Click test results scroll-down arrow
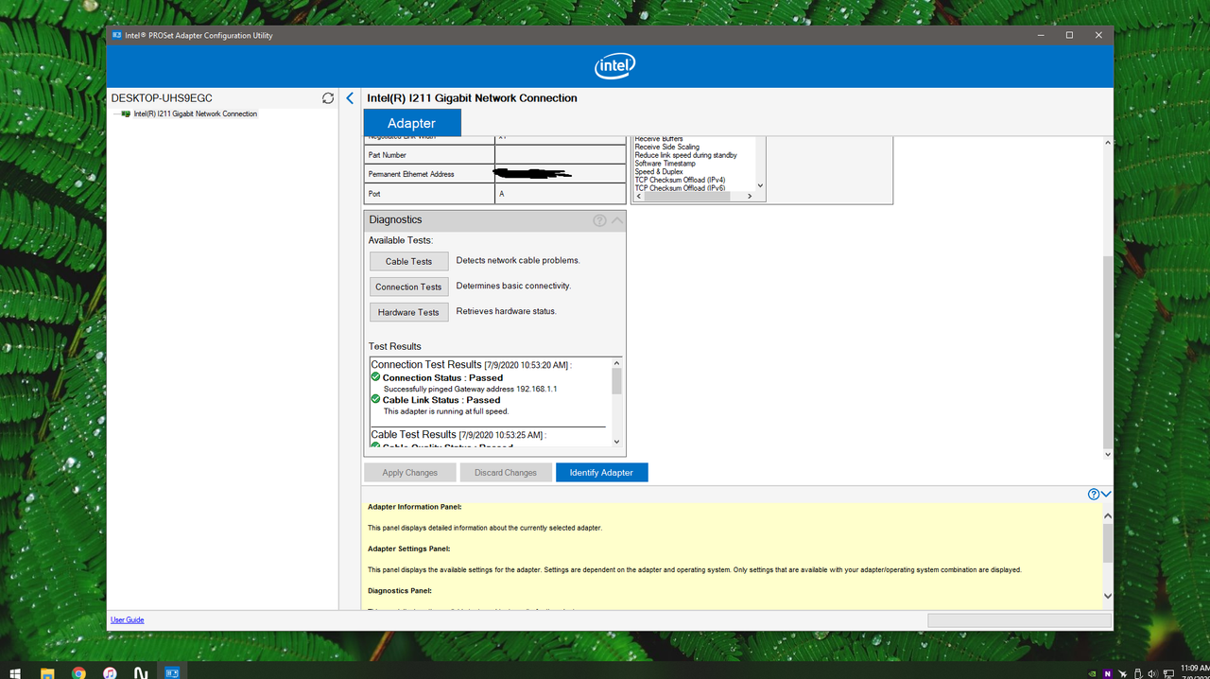1210x679 pixels. (x=617, y=442)
